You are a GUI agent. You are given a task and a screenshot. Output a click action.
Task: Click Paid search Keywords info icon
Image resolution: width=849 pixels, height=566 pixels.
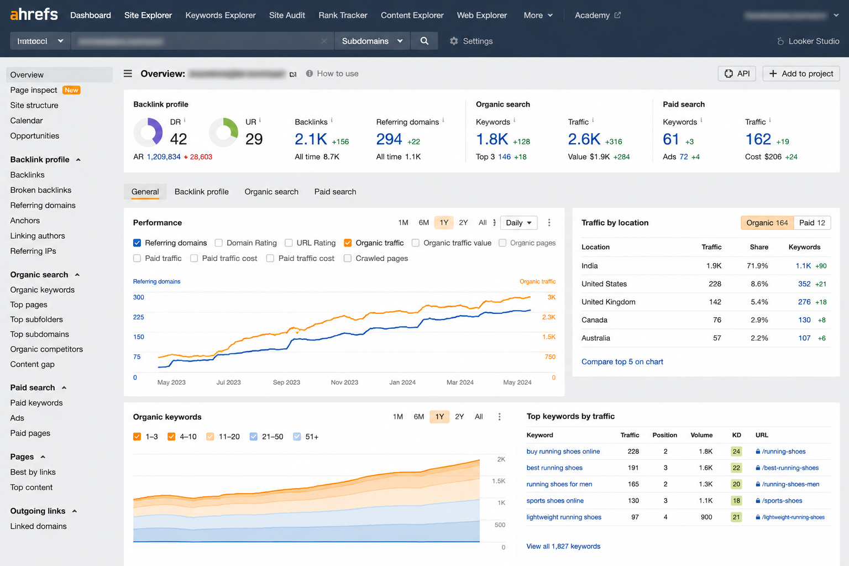click(701, 120)
